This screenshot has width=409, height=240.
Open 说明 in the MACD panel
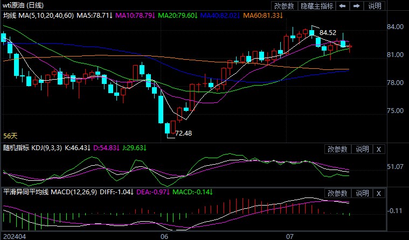(362, 193)
